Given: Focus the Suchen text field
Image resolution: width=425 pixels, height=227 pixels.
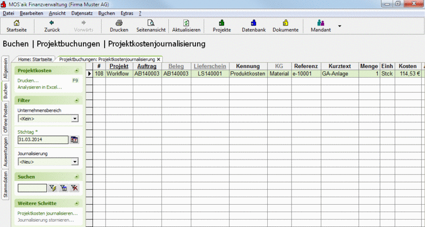Looking at the screenshot, I should point(32,188).
